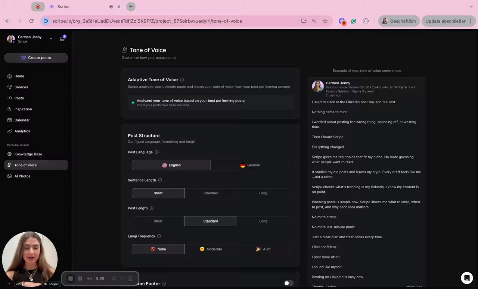Set Sentence Length to Long
The image size is (478, 289).
click(263, 193)
